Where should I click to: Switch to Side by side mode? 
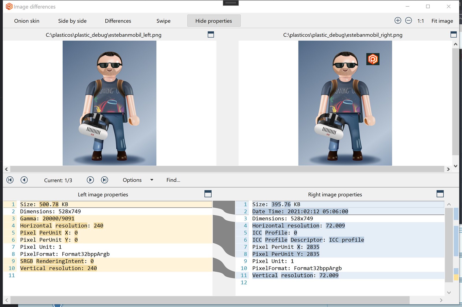point(72,21)
